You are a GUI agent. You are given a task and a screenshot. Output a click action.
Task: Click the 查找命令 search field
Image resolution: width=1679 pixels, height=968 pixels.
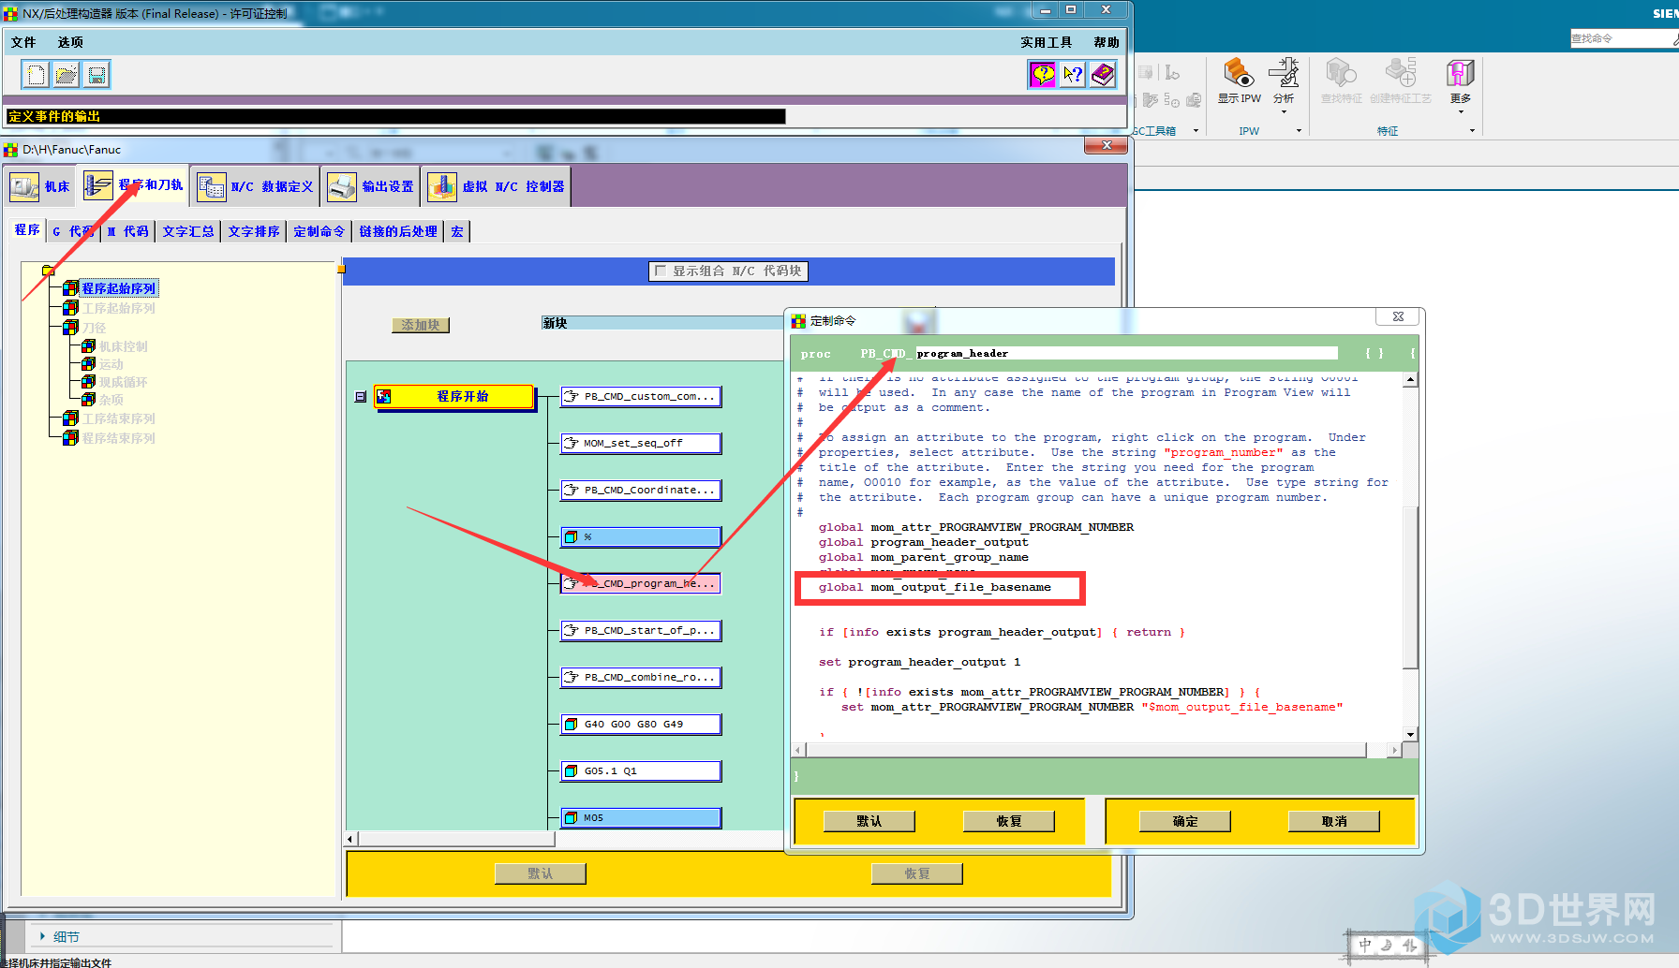point(1622,38)
